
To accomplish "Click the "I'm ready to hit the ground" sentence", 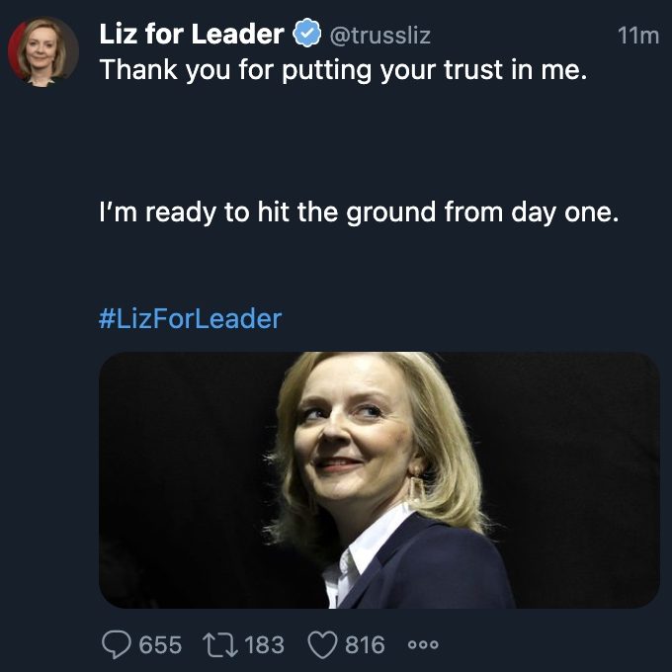I will pos(358,212).
